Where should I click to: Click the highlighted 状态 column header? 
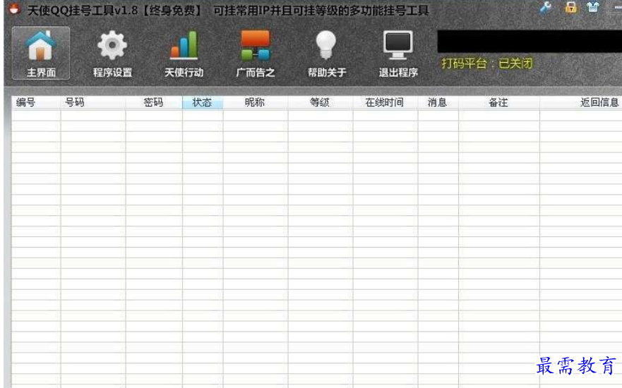tap(203, 103)
